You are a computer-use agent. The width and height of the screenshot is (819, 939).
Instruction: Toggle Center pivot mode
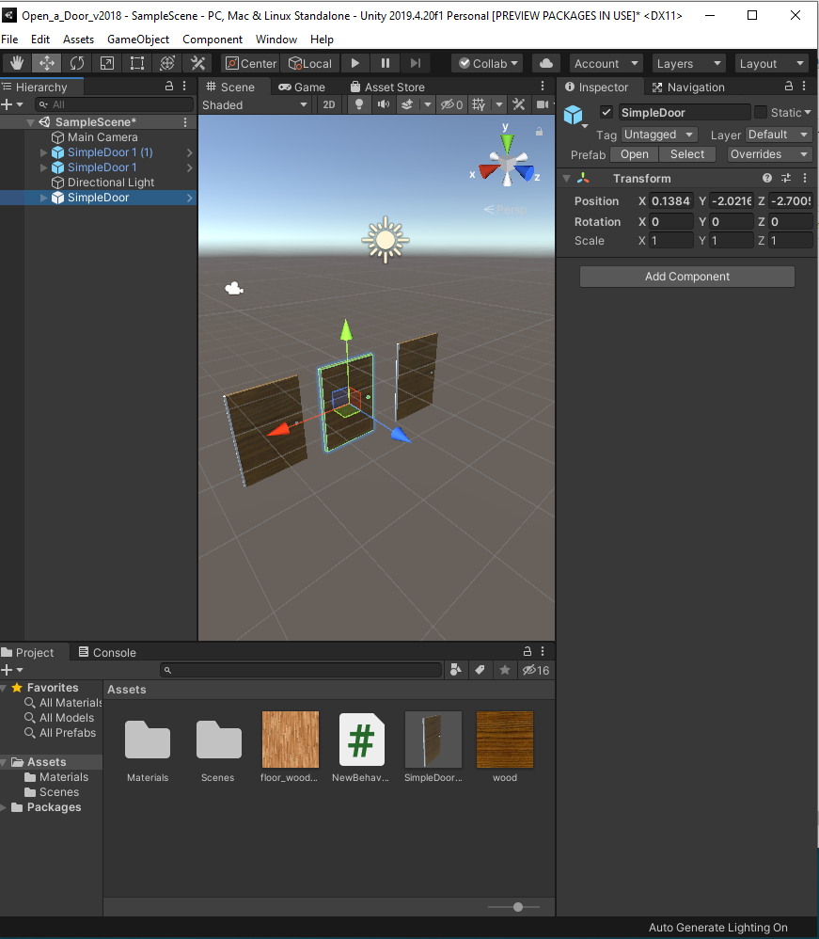click(251, 63)
